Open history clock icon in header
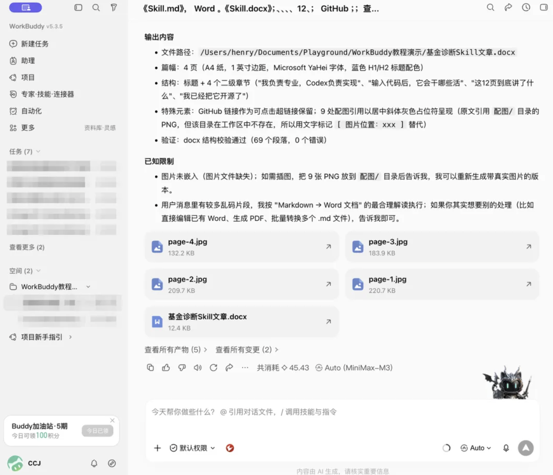The image size is (553, 475). (526, 7)
